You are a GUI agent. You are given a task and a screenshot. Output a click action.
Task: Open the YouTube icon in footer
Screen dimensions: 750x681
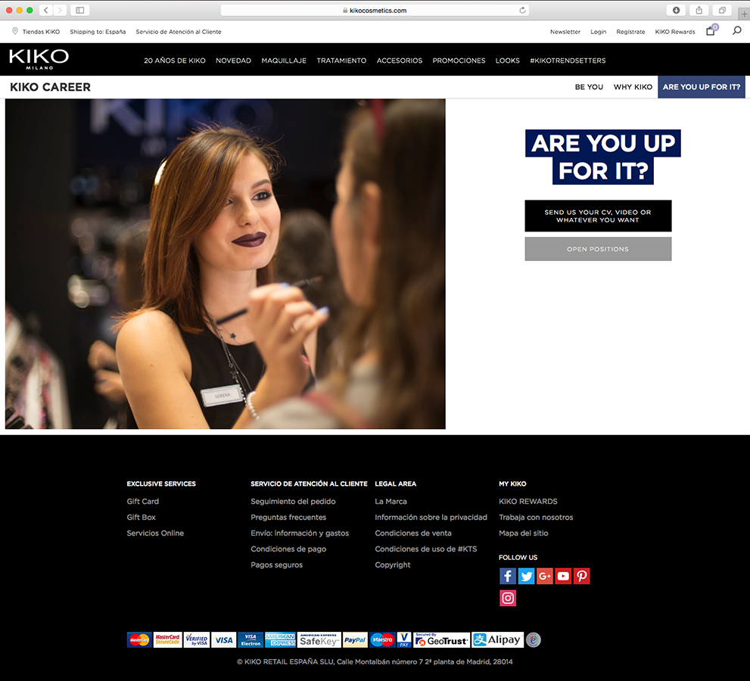pos(563,576)
